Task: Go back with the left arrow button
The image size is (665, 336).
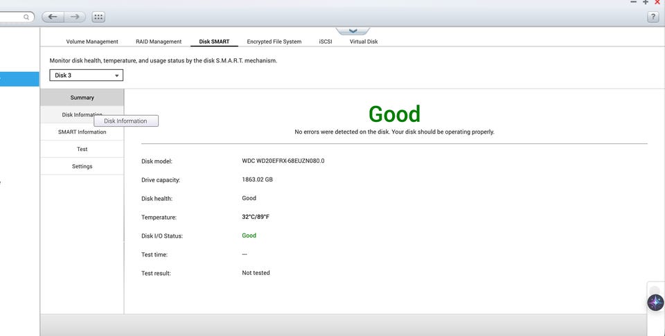Action: click(x=53, y=17)
